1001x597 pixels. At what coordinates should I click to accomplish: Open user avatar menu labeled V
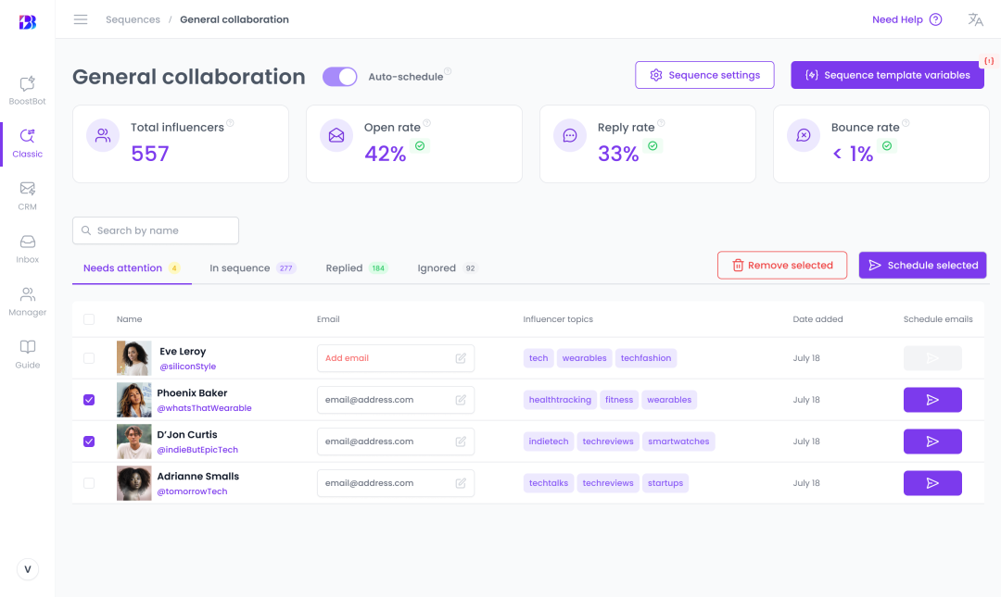click(28, 569)
